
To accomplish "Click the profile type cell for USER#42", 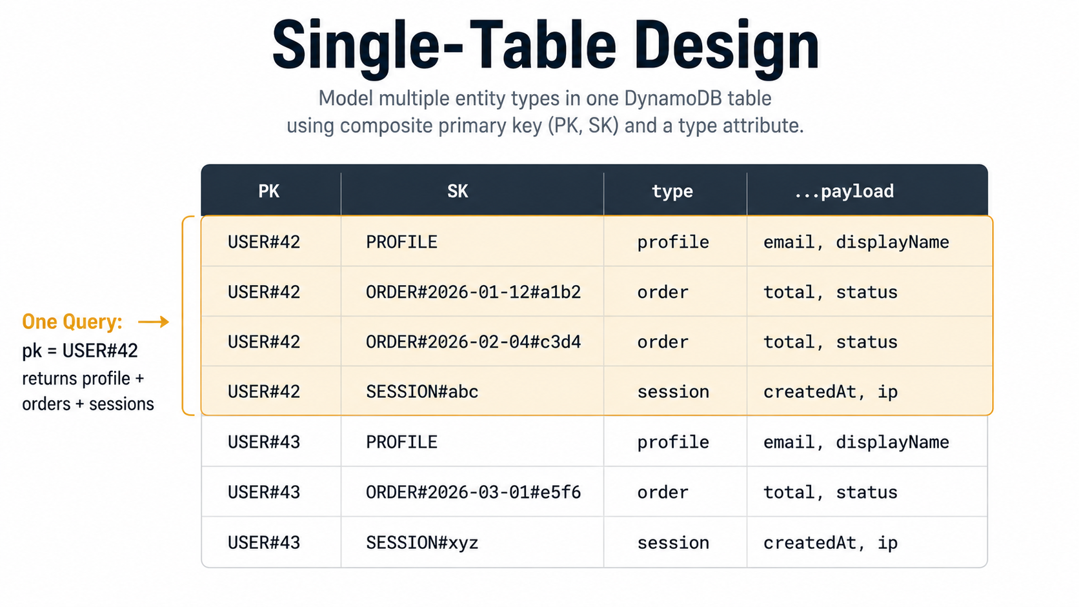I will [673, 243].
